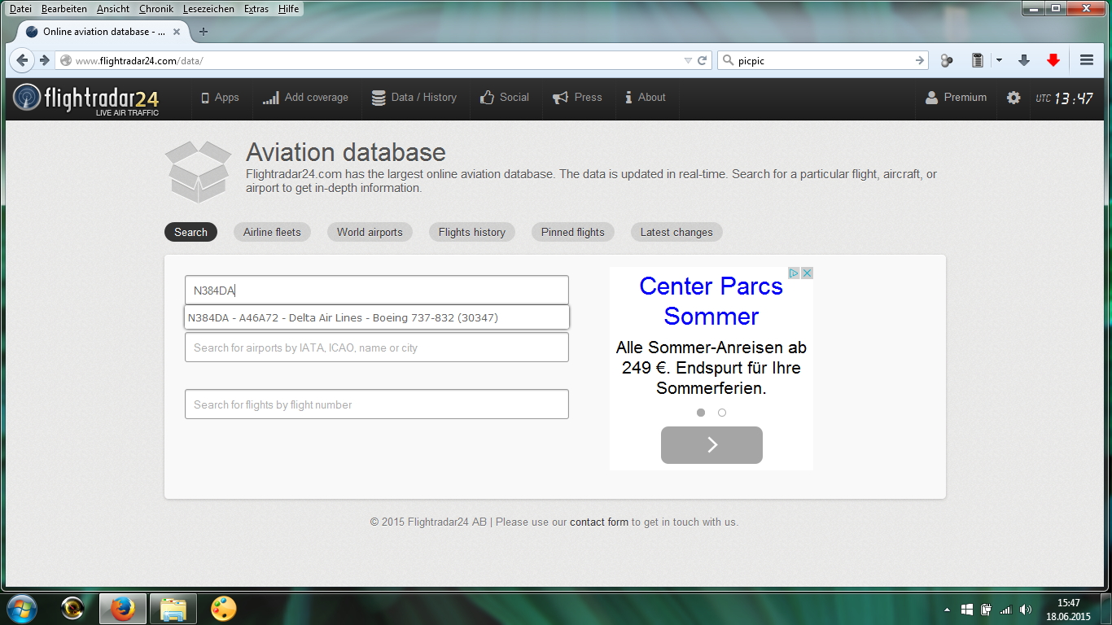
Task: Expand the URL bar history dropdown
Action: point(687,61)
